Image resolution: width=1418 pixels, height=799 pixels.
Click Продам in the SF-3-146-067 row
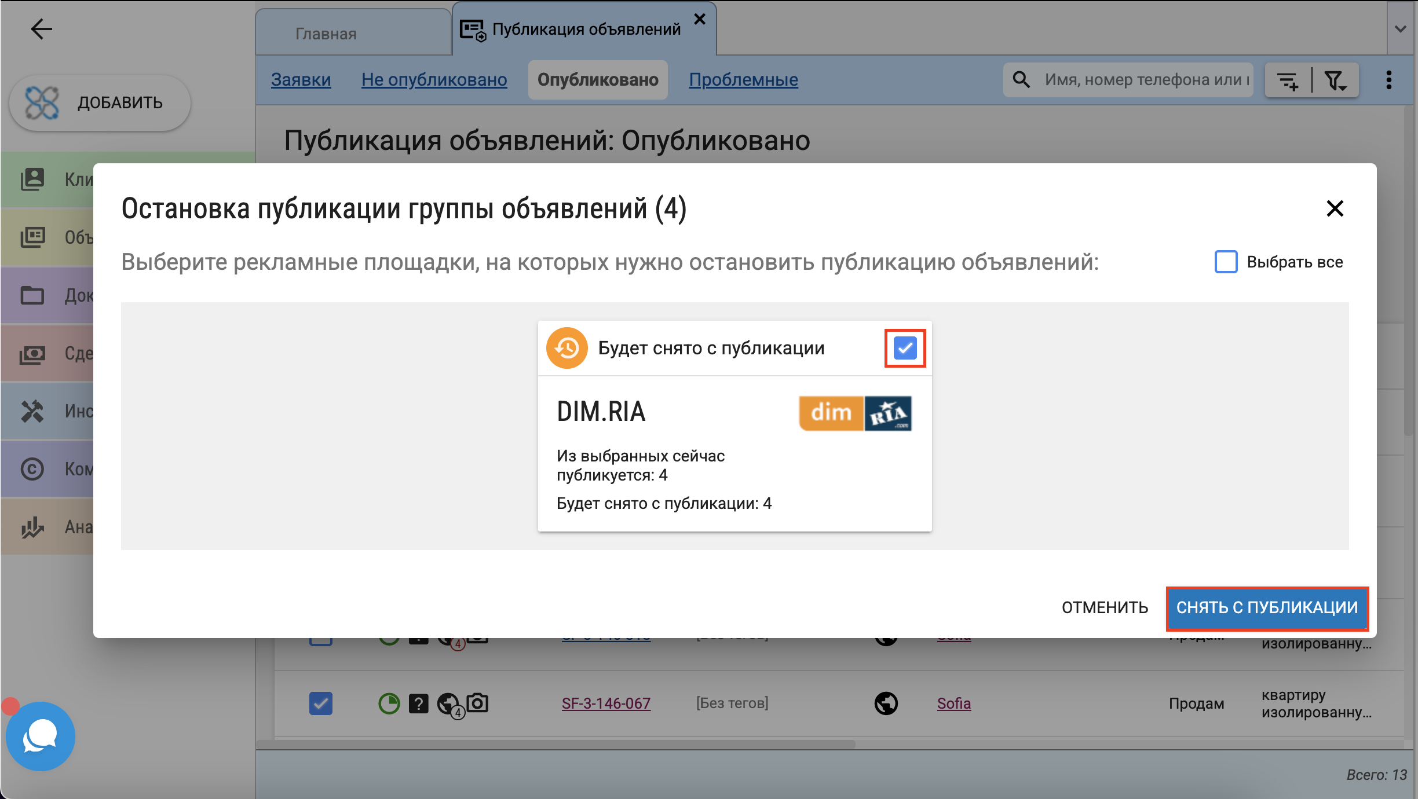click(1196, 703)
